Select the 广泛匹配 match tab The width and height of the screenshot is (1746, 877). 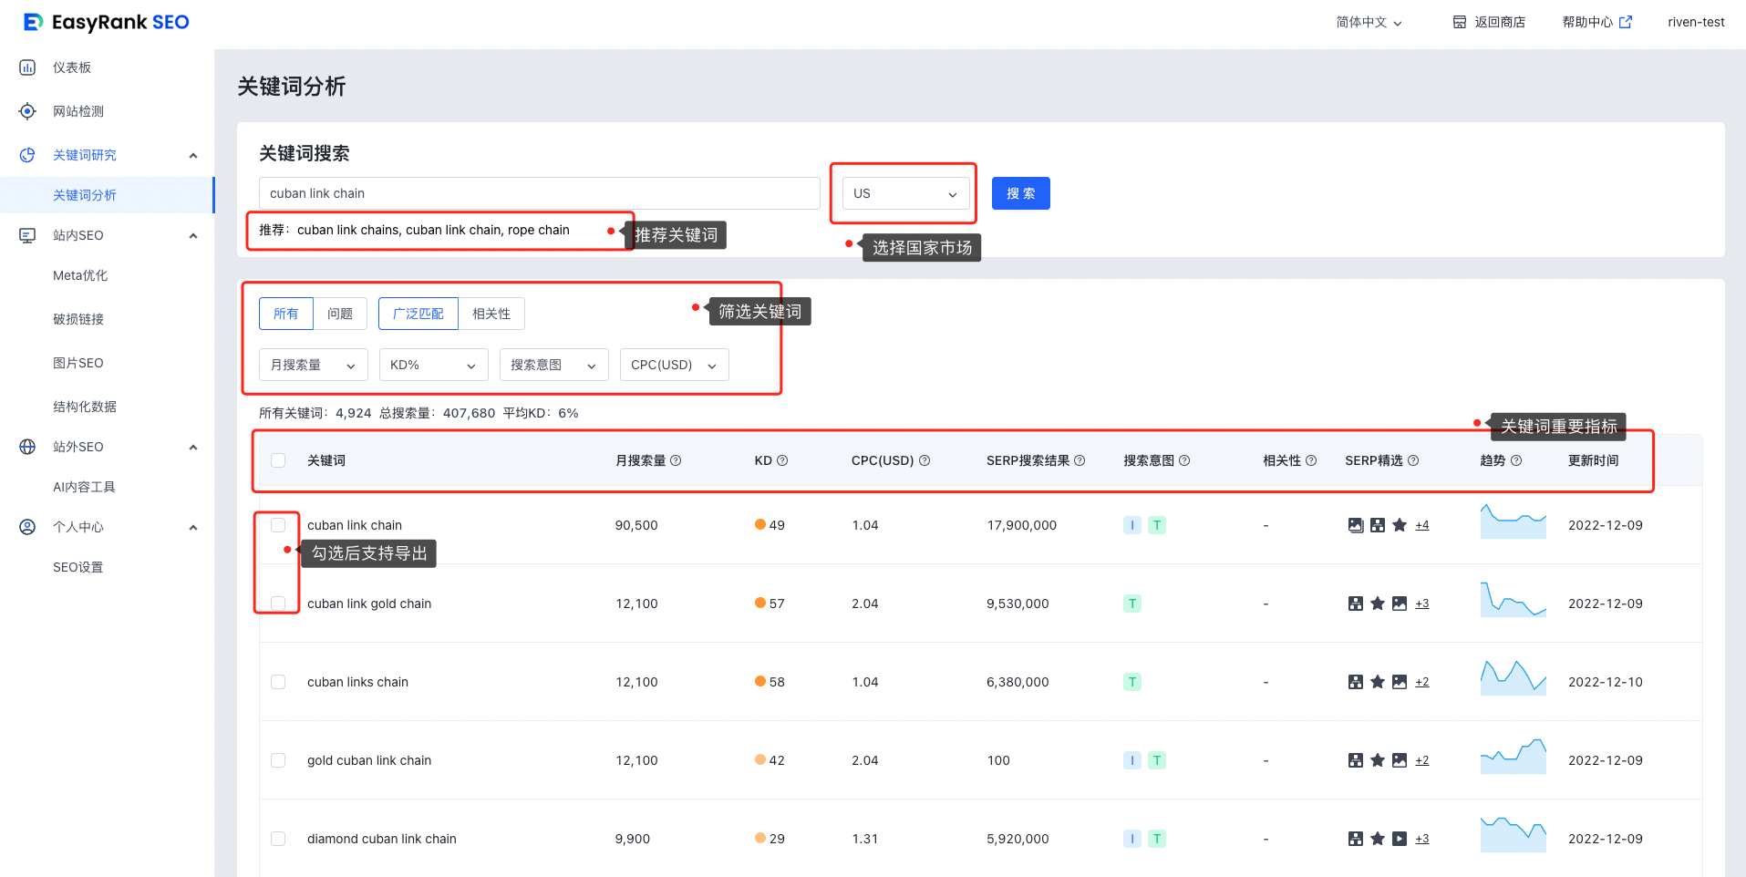[x=418, y=314]
